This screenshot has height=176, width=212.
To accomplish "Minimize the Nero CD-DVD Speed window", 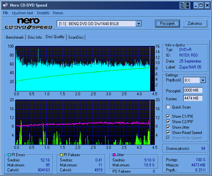I will pos(196,6).
